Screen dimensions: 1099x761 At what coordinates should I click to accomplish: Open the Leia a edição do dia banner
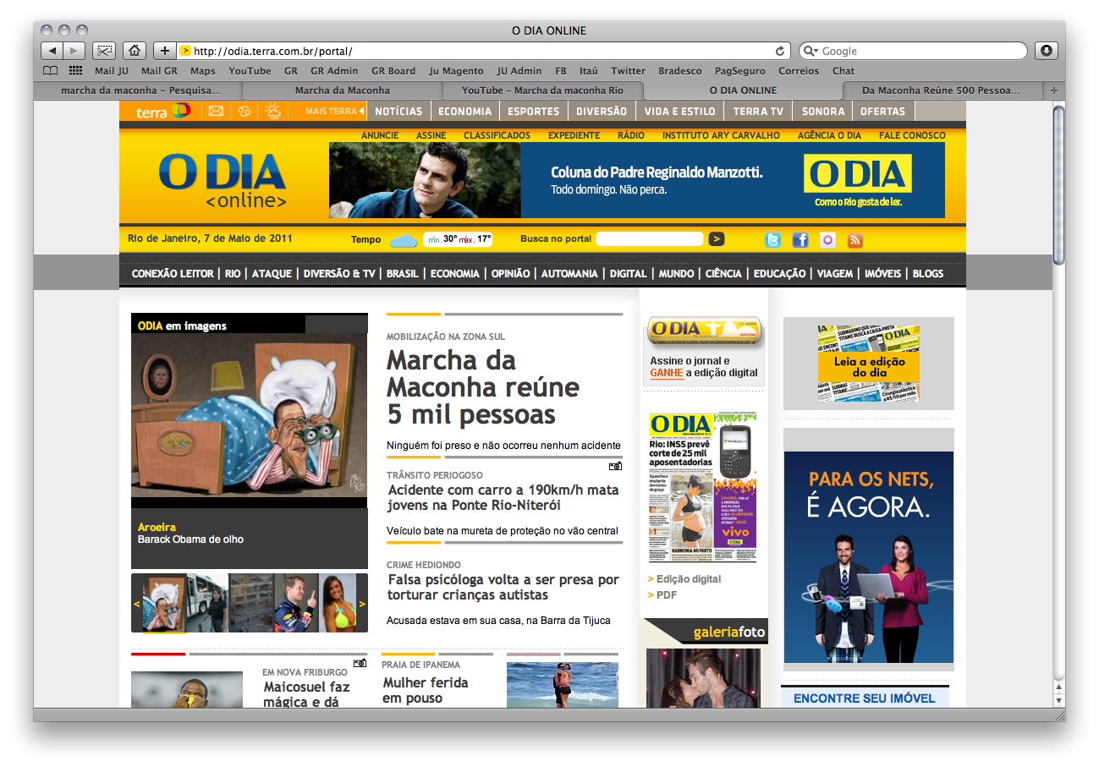click(x=868, y=364)
